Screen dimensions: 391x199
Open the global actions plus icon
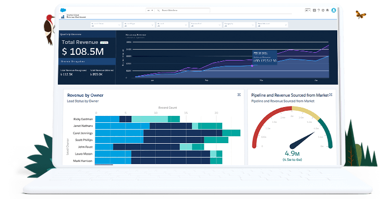(x=314, y=10)
